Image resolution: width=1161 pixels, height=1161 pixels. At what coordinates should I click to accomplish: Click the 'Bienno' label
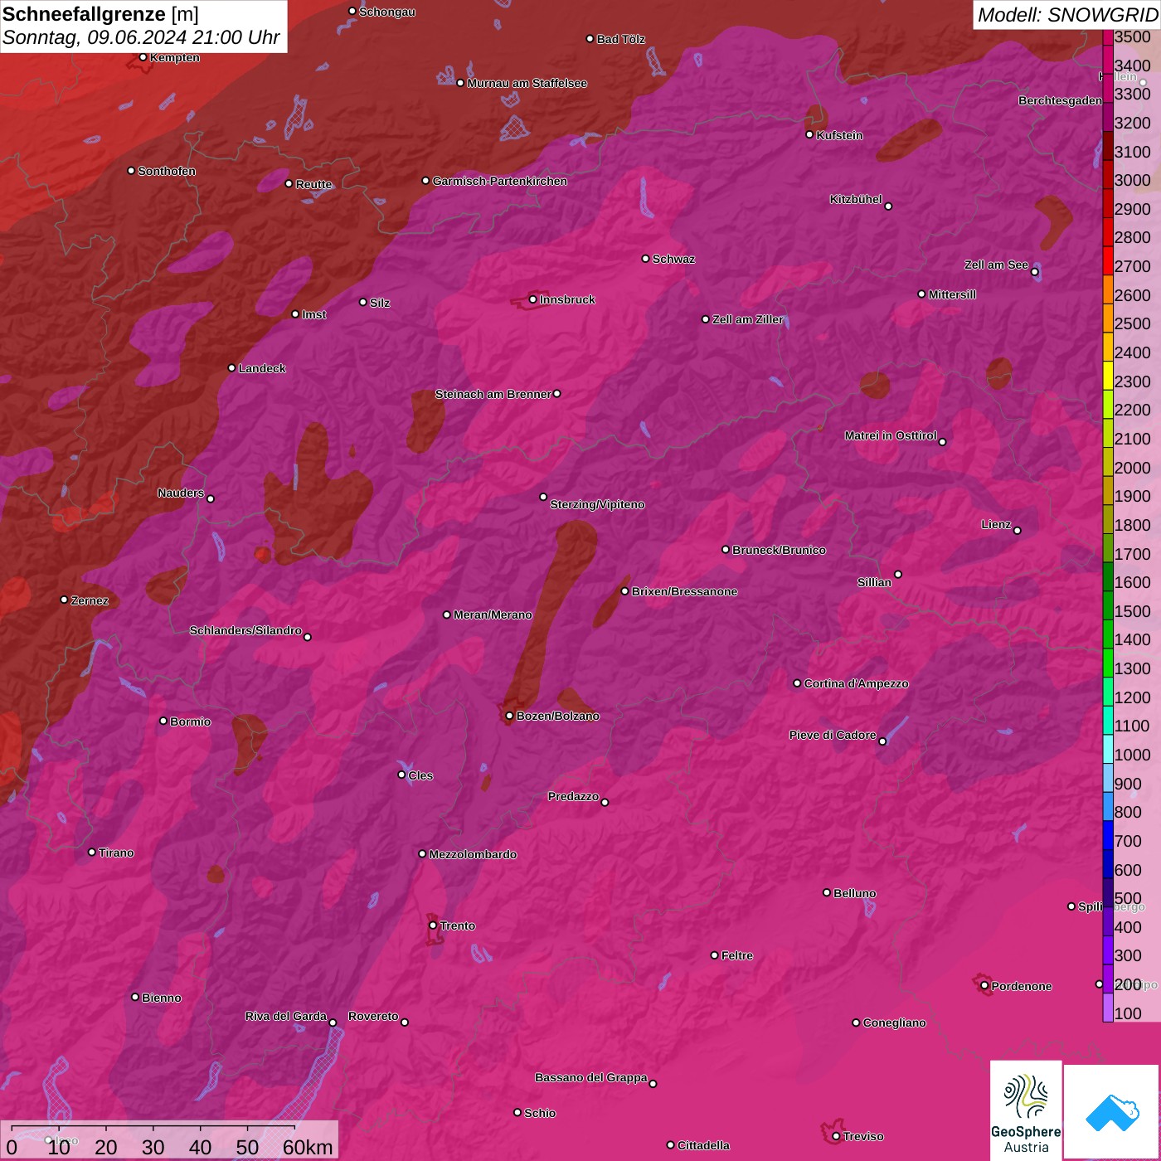click(162, 998)
